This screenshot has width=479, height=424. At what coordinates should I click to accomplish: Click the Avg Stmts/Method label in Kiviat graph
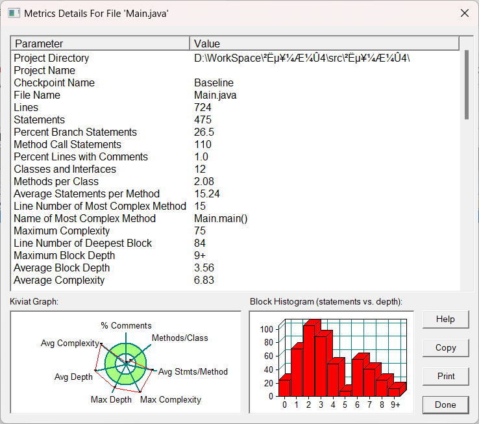pyautogui.click(x=193, y=371)
